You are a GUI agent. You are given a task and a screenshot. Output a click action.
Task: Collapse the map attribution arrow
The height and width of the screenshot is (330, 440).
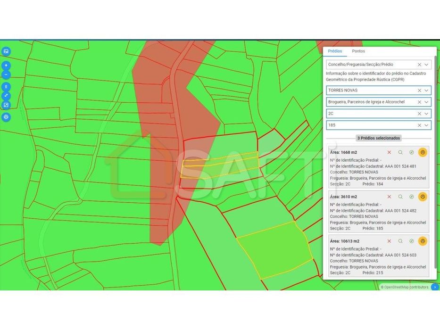435,287
